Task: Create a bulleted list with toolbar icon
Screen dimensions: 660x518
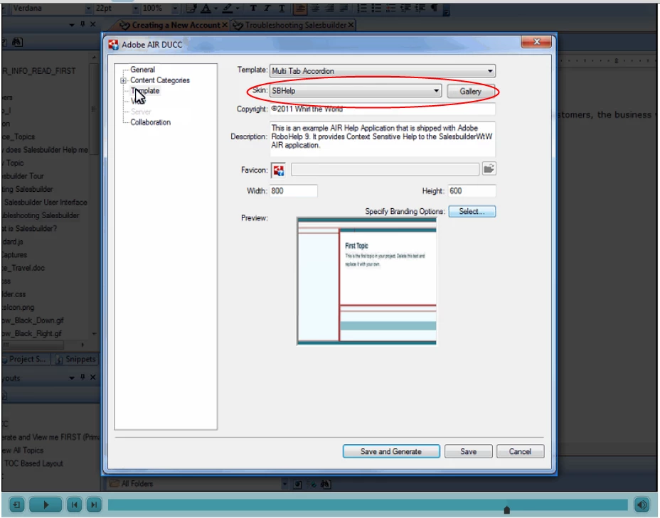Action: (x=376, y=9)
